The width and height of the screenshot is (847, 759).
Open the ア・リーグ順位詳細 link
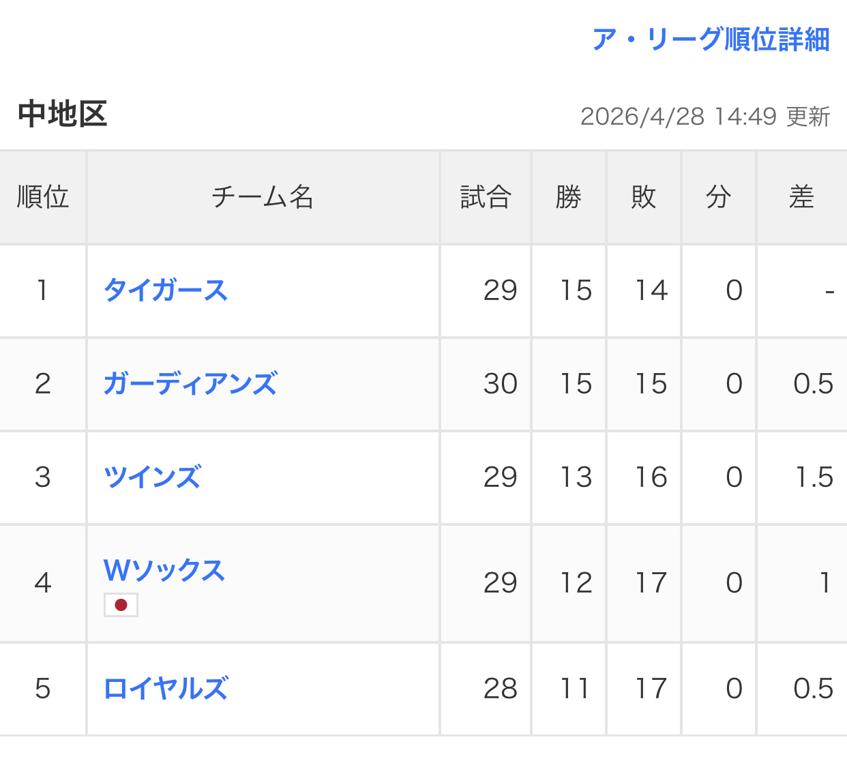711,40
